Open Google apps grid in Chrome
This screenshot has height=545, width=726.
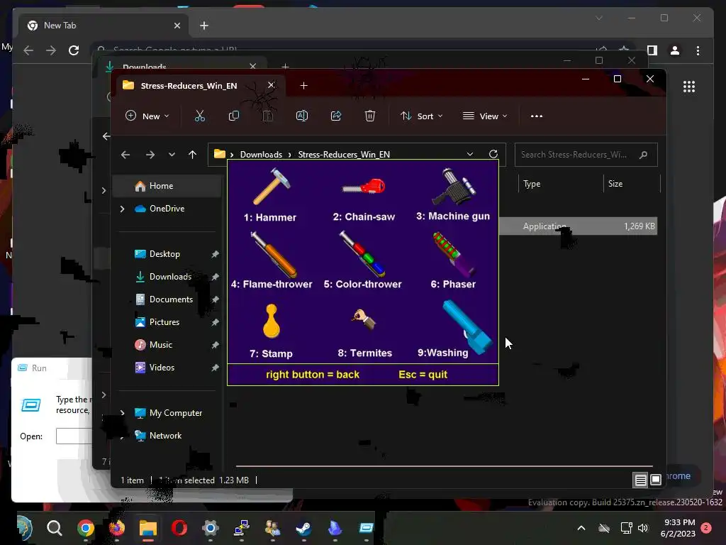tap(689, 87)
